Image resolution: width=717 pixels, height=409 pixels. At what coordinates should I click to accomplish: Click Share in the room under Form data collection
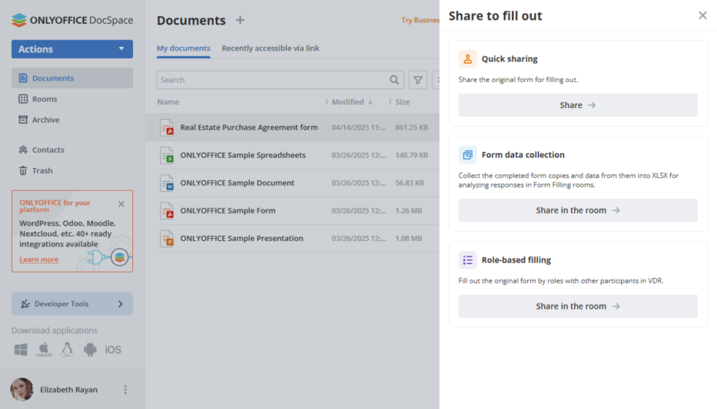coord(577,210)
